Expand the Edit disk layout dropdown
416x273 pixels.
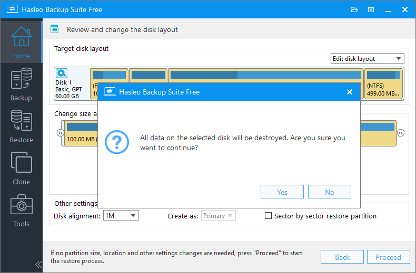(367, 59)
